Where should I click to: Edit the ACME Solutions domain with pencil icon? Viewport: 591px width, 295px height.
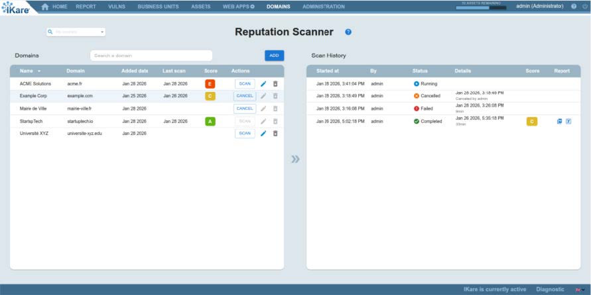click(x=263, y=84)
